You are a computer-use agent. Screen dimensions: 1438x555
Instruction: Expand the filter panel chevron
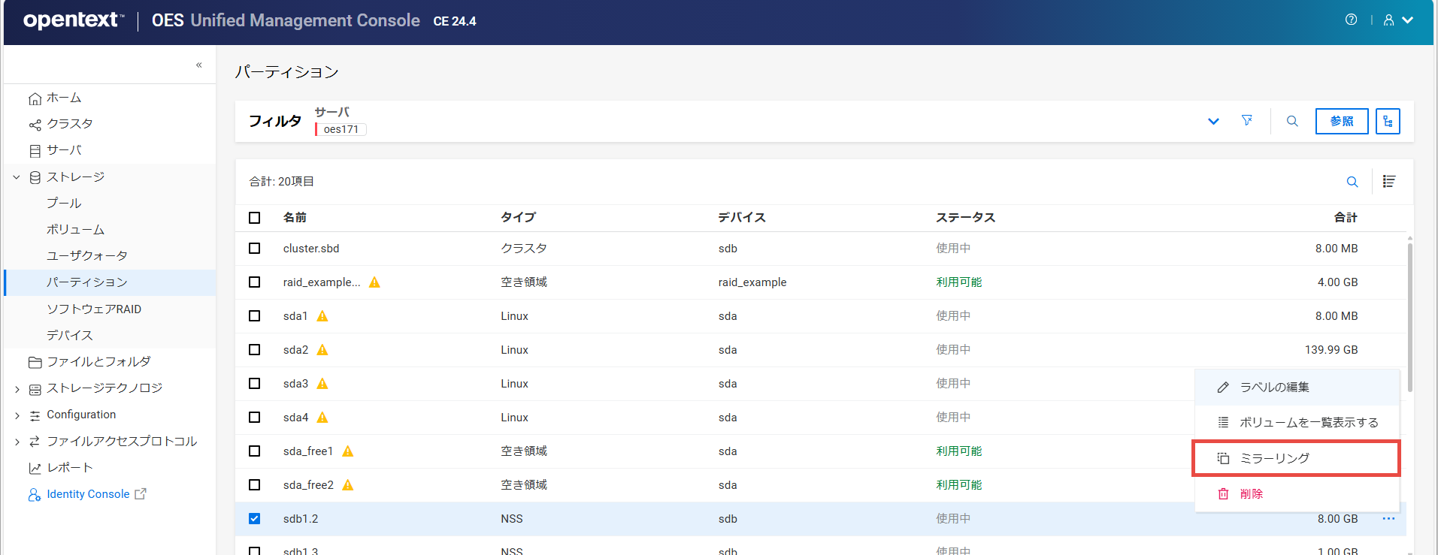[x=1213, y=122]
